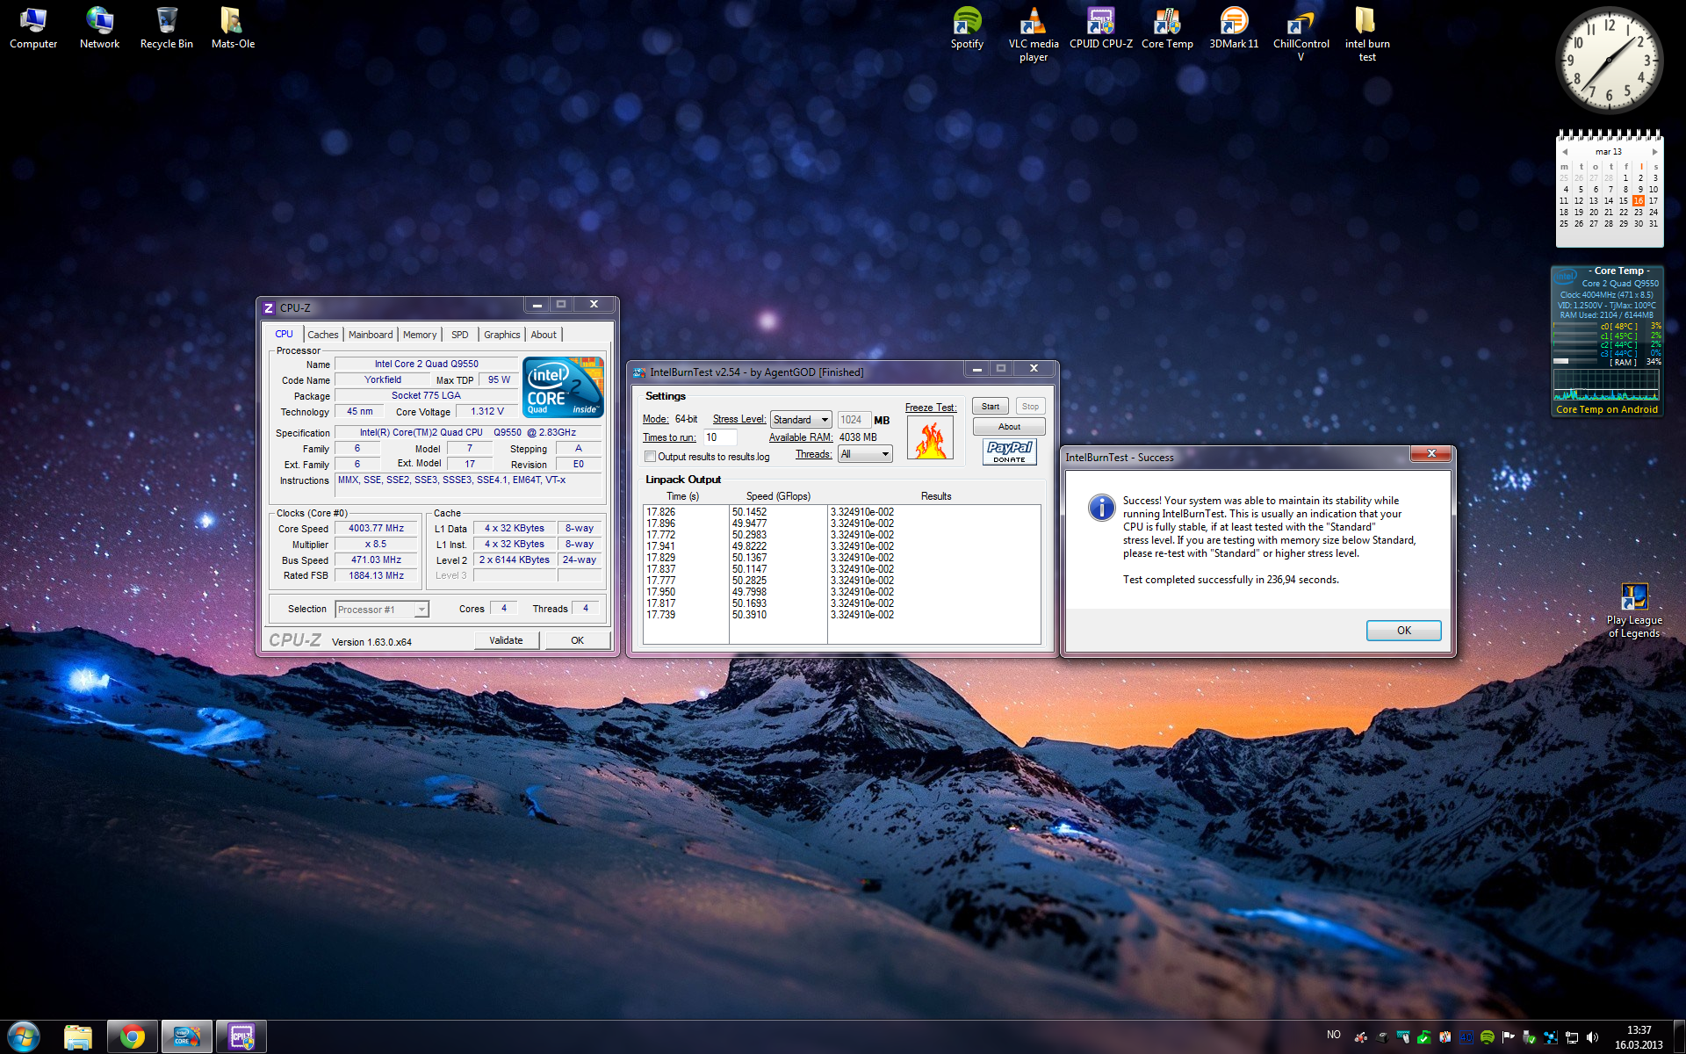This screenshot has width=1686, height=1054.
Task: Toggle 'Output results to results.log' checkbox
Action: 651,457
